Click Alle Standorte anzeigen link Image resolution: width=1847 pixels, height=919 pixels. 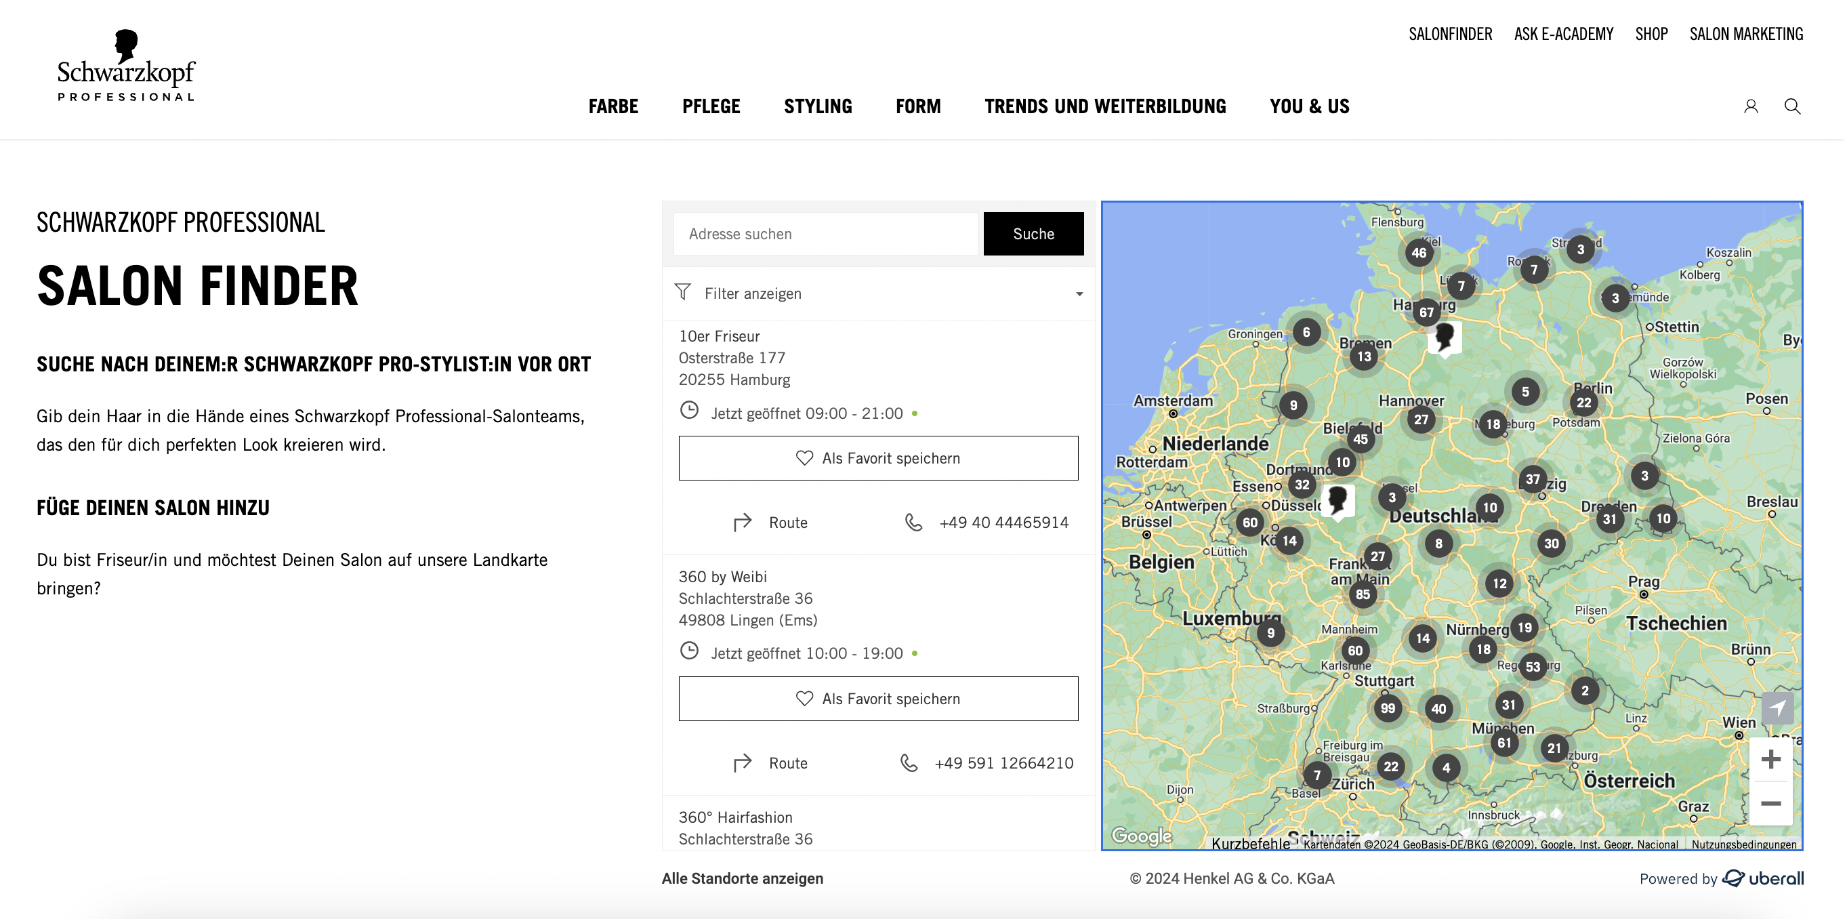(x=743, y=878)
